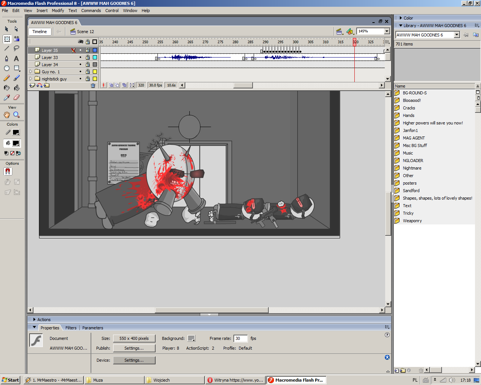Open the Commands menu
Screen dimensions: 481x385
[x=91, y=11]
